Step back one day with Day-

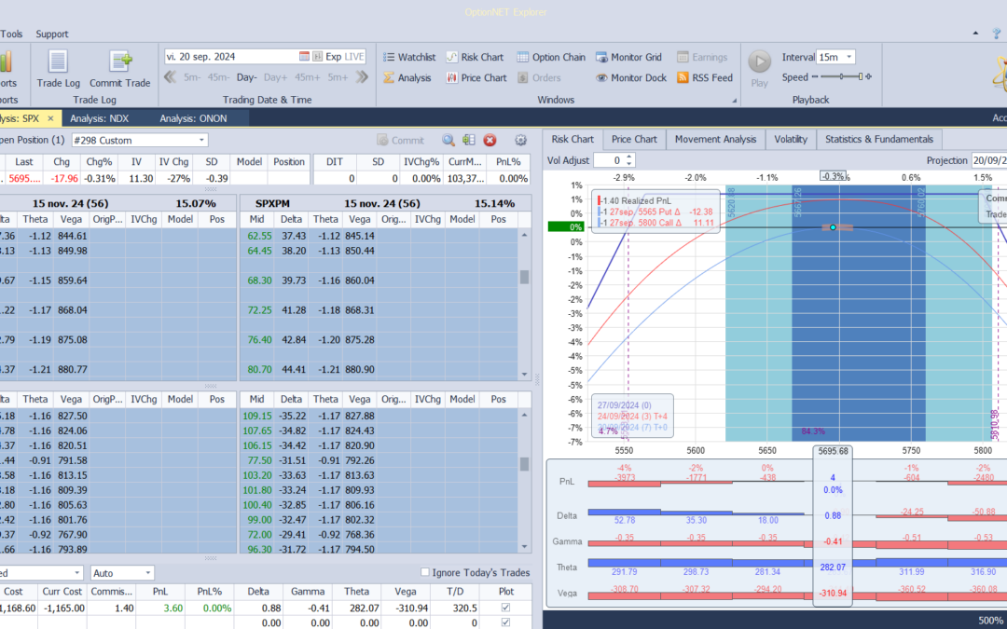tap(246, 77)
